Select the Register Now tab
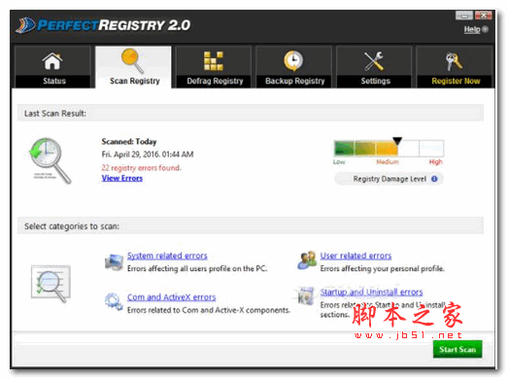This screenshot has height=380, width=508. click(x=455, y=67)
